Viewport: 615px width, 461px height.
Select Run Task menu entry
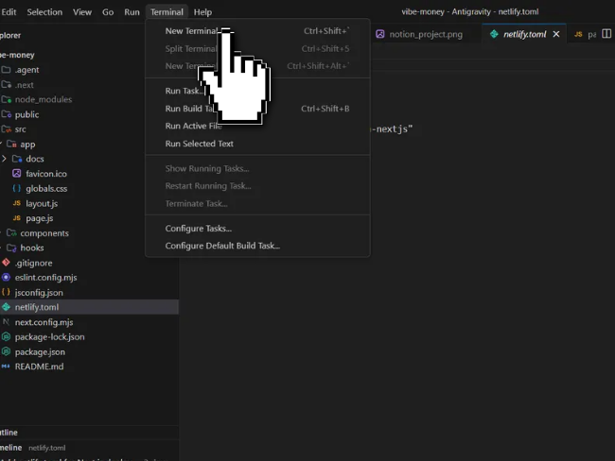[257, 91]
